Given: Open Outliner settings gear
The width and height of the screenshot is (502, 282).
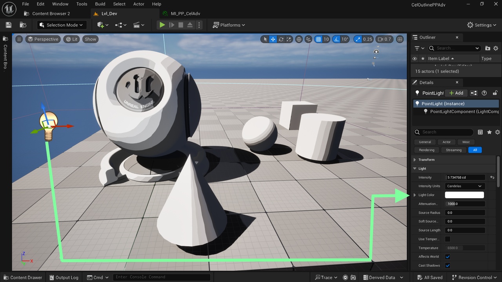Looking at the screenshot, I should coord(496,48).
